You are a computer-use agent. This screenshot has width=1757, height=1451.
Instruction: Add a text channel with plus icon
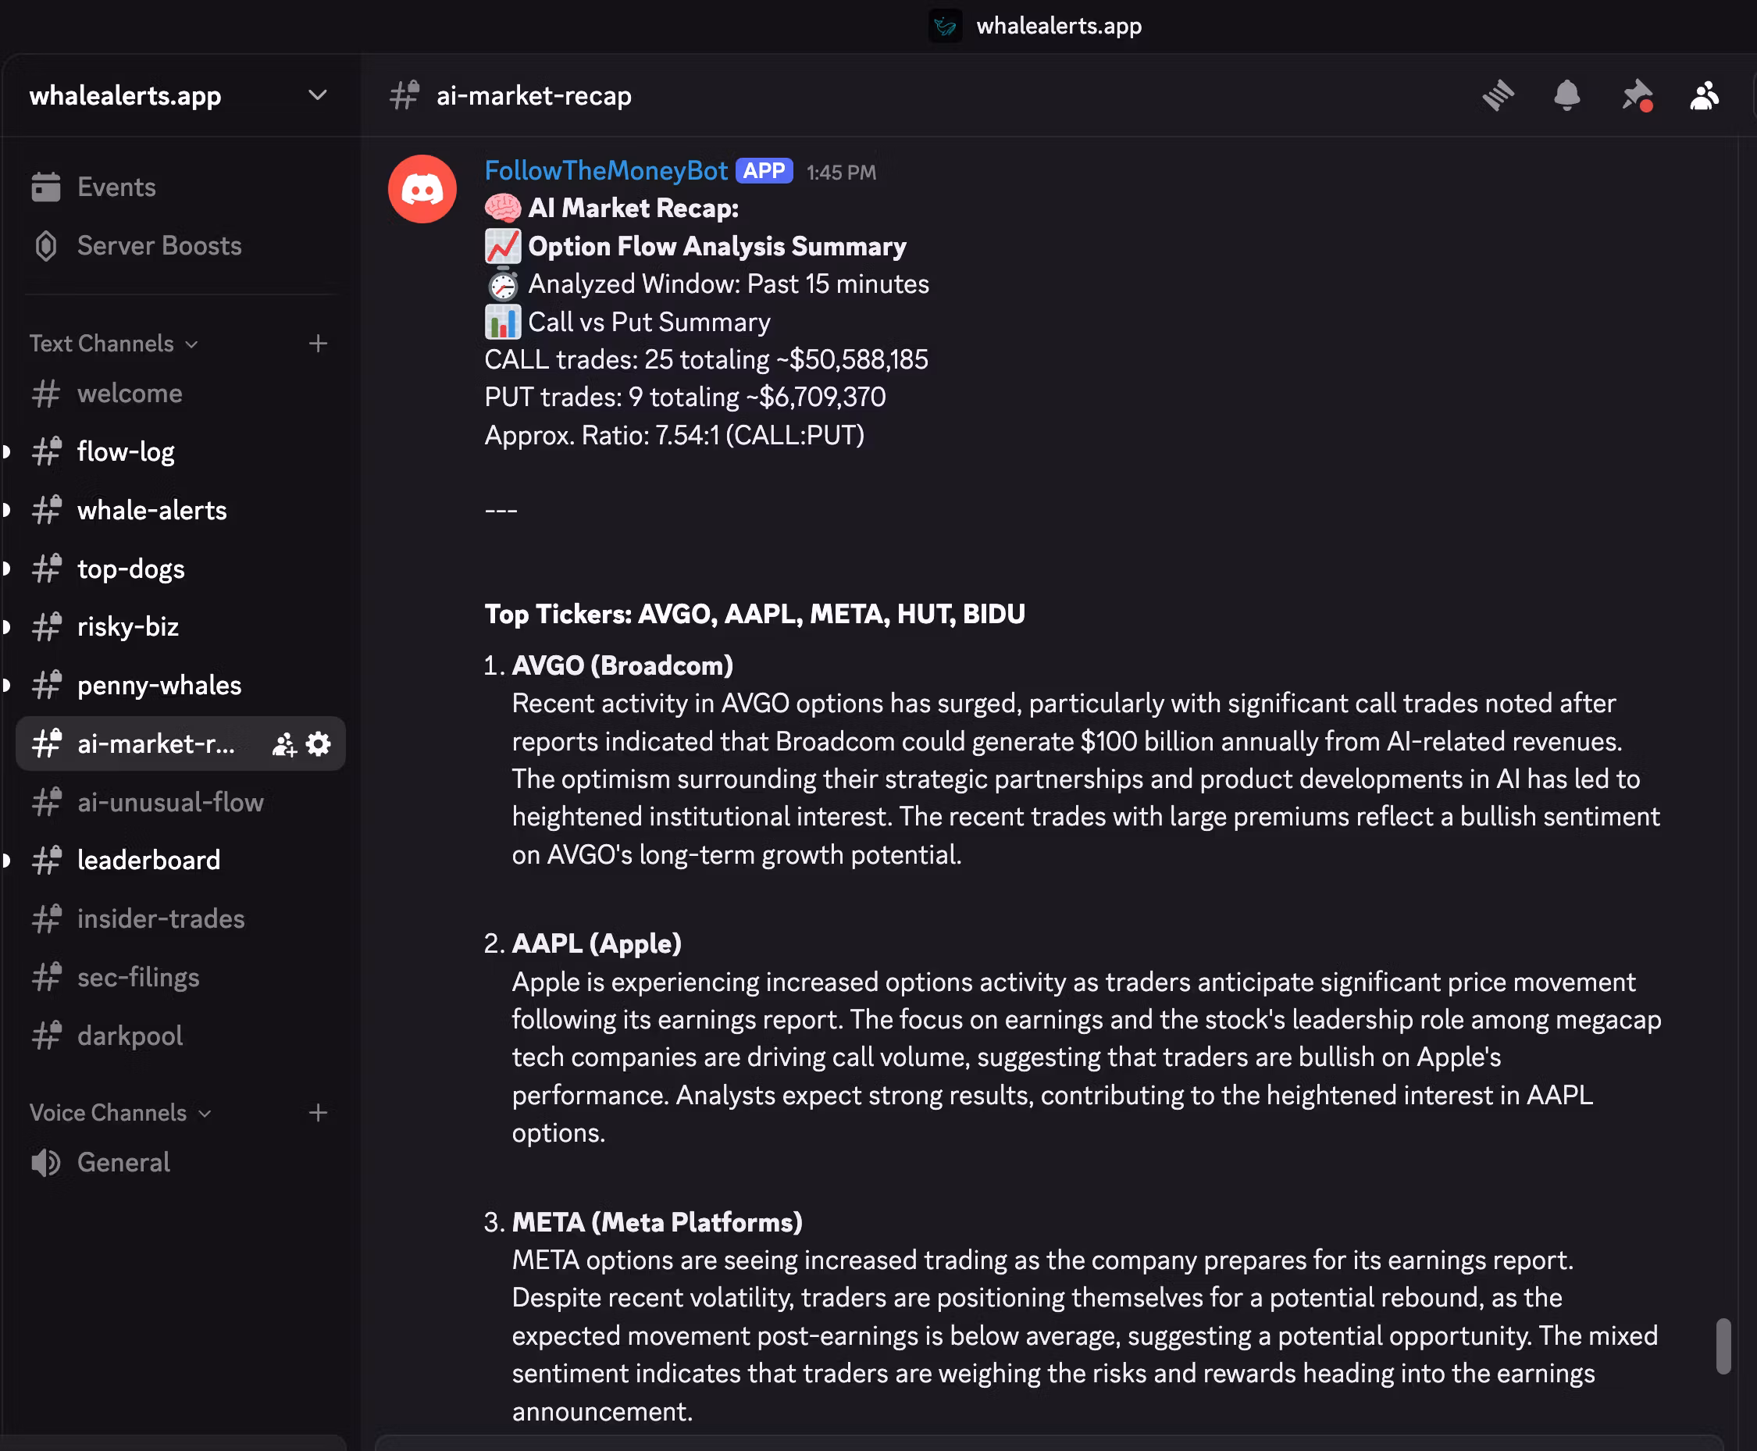[x=318, y=344]
